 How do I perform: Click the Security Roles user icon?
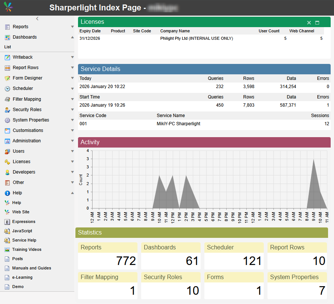tap(7, 110)
